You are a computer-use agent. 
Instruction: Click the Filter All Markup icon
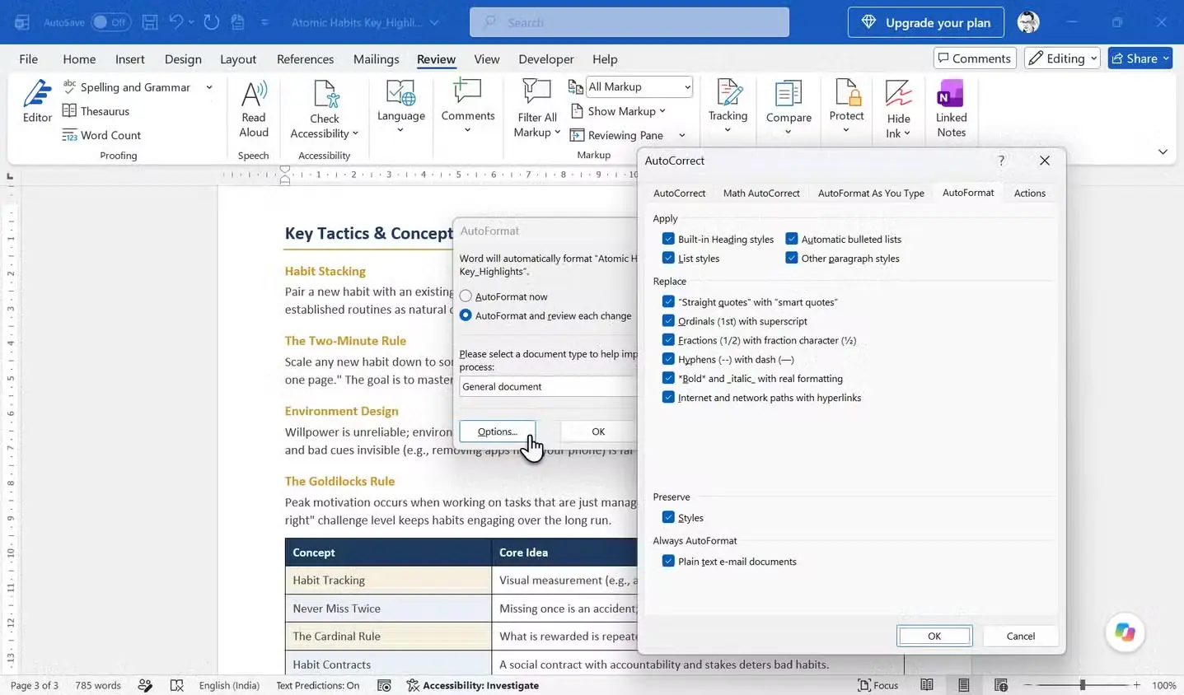point(536,93)
